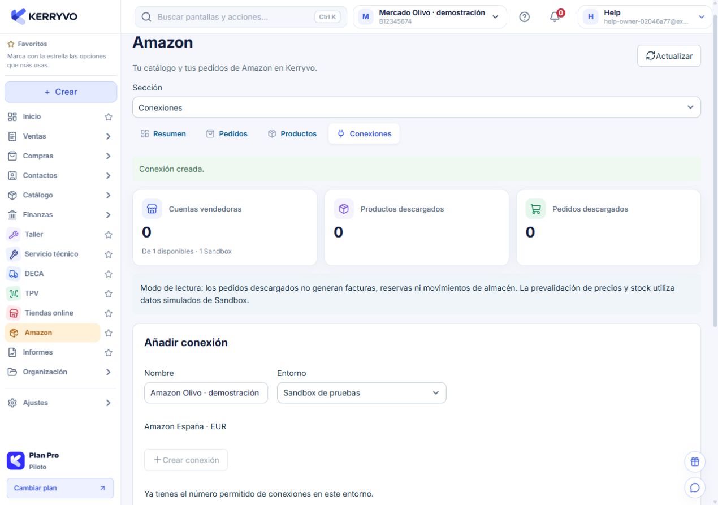This screenshot has height=505, width=718.
Task: Open Amazon in sidebar
Action: 52,333
